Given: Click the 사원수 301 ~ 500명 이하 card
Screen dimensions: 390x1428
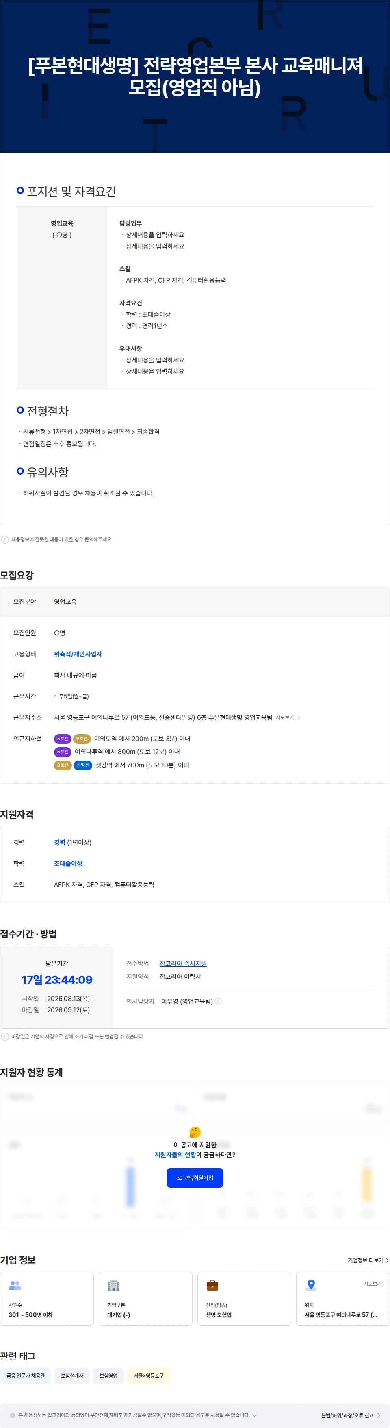Looking at the screenshot, I should [x=47, y=1298].
